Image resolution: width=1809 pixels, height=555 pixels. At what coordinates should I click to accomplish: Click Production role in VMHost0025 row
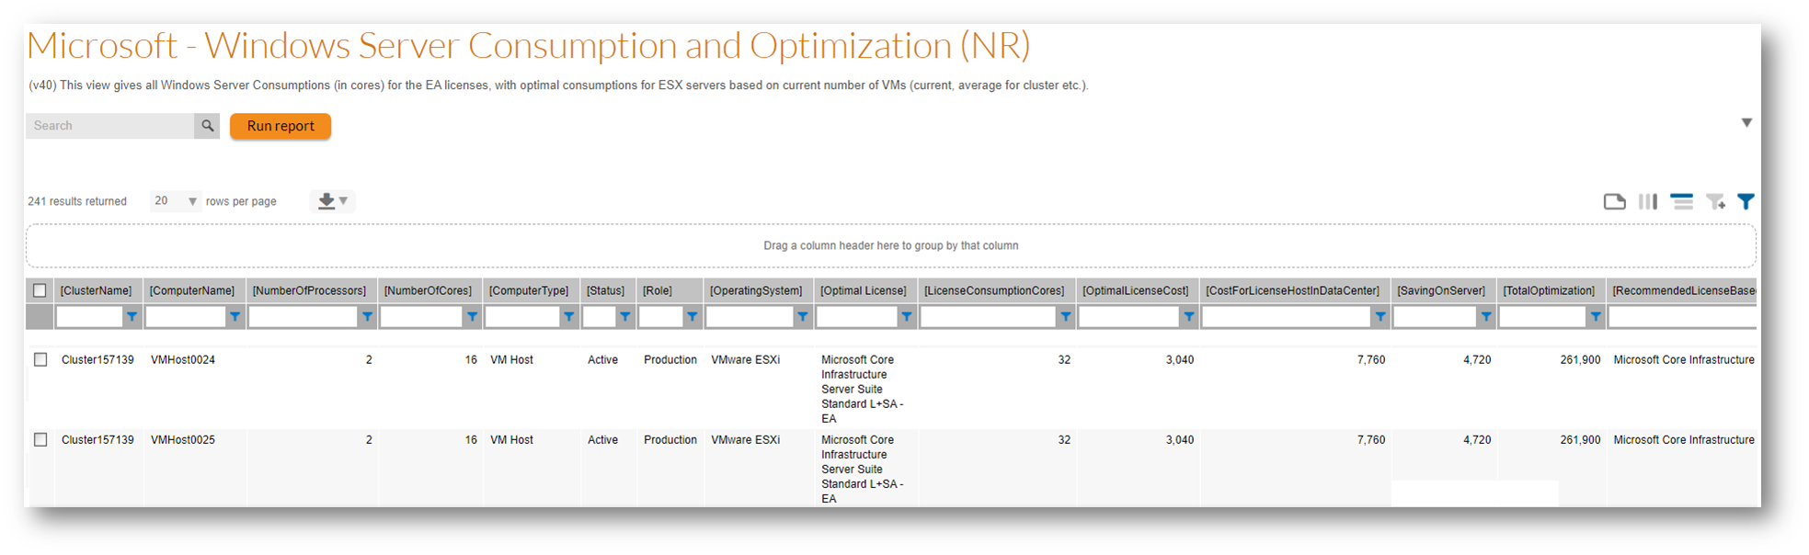pos(670,440)
